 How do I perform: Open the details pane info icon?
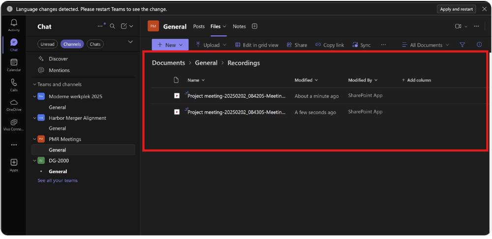coord(479,45)
